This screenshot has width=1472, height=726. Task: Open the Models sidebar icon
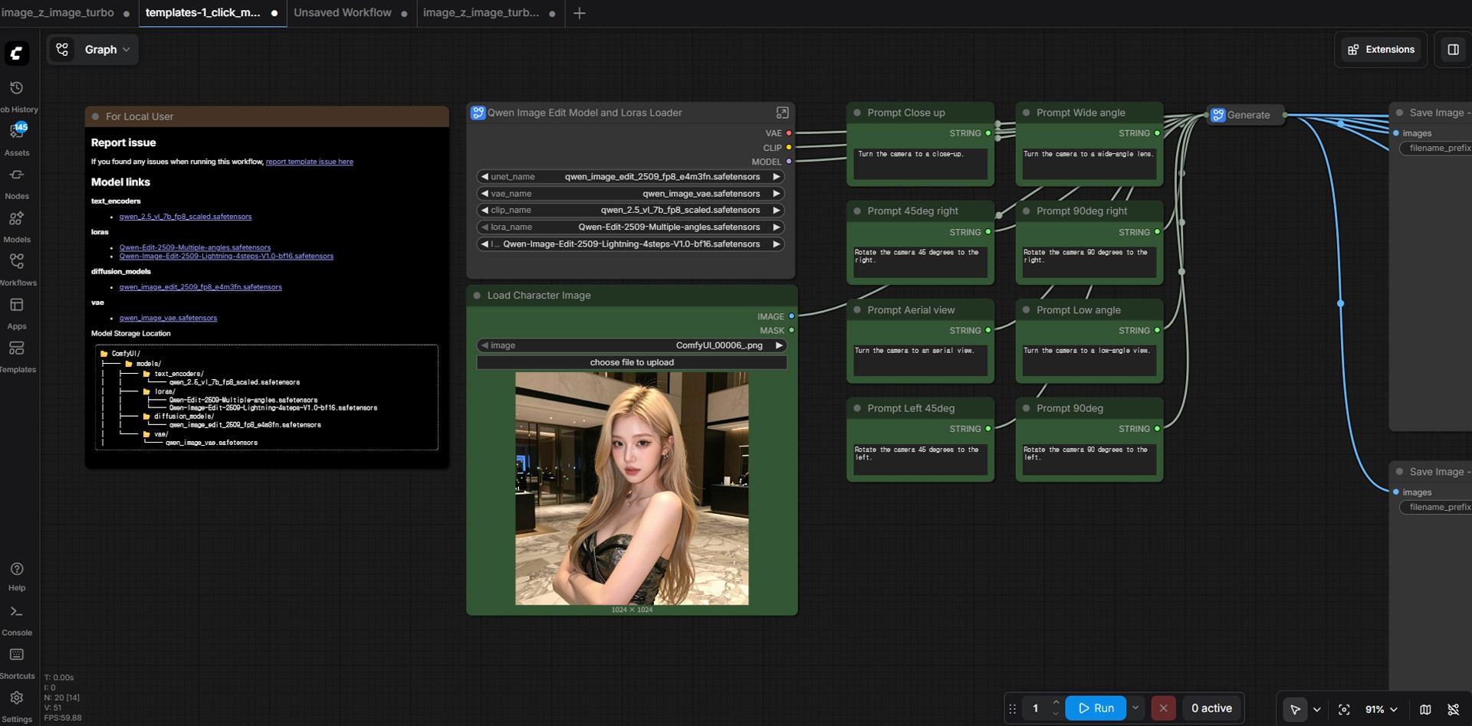pos(16,219)
